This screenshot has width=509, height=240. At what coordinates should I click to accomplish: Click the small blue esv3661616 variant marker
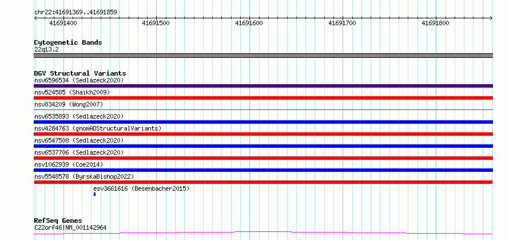(94, 194)
